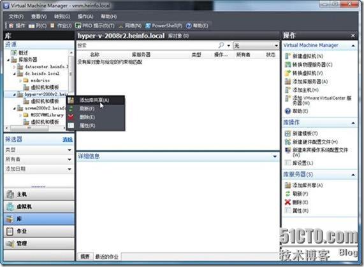Click the 主机 icon in the navigation pane
Image resolution: width=364 pixels, height=267 pixels.
click(x=10, y=195)
